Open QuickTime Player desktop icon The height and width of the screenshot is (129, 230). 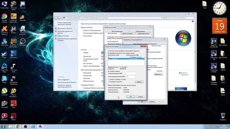pos(4,68)
